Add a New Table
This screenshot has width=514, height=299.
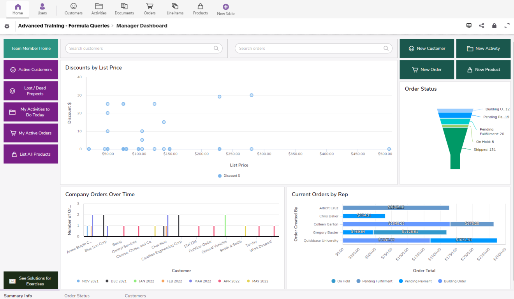(225, 9)
